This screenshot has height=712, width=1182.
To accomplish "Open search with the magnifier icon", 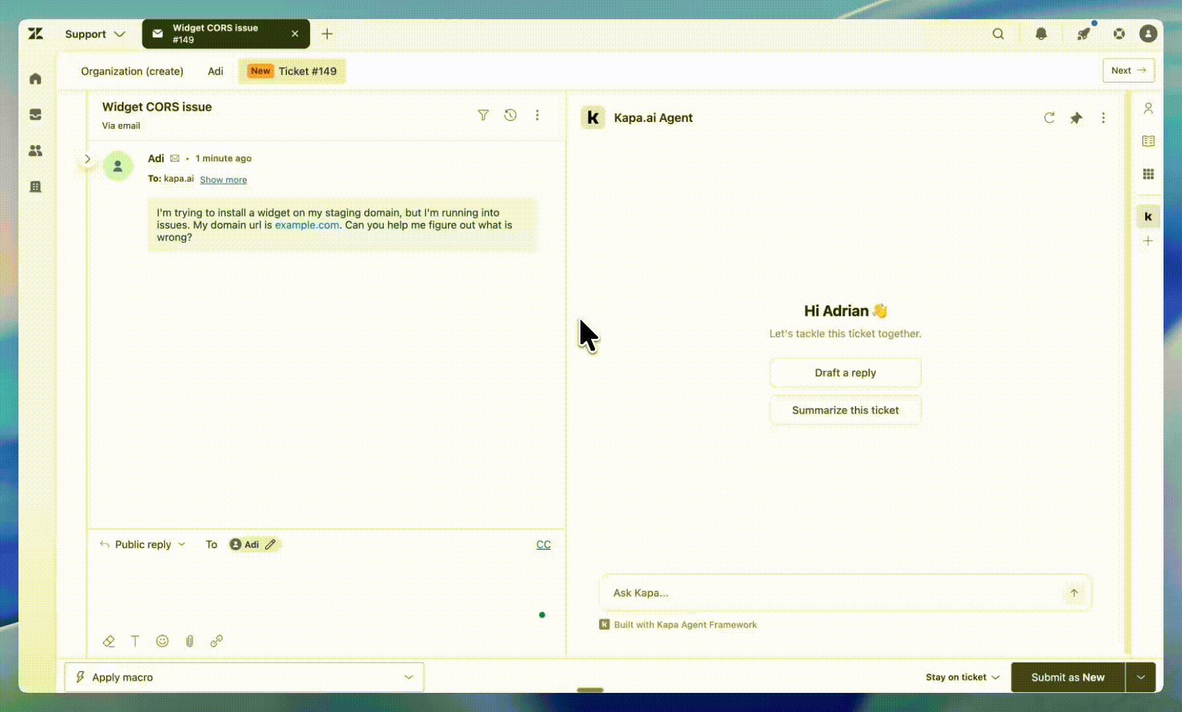I will pos(999,34).
